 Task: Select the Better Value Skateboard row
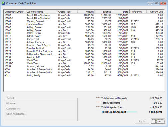(x=84, y=54)
